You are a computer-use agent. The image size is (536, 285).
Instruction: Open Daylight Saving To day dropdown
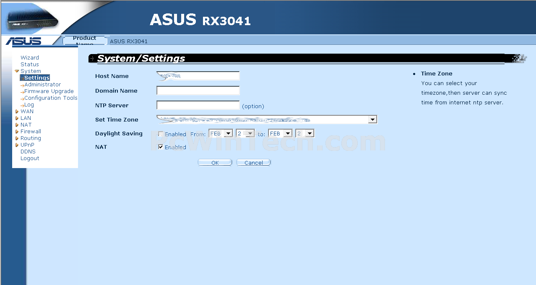point(305,134)
